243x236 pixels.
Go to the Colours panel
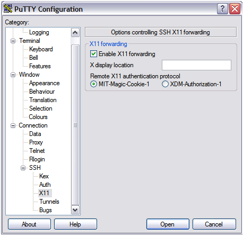pyautogui.click(x=38, y=117)
